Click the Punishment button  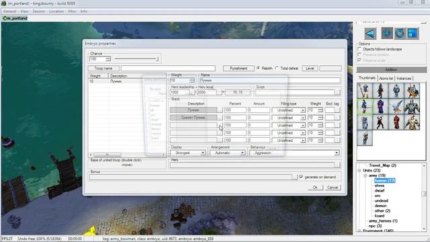tap(239, 68)
